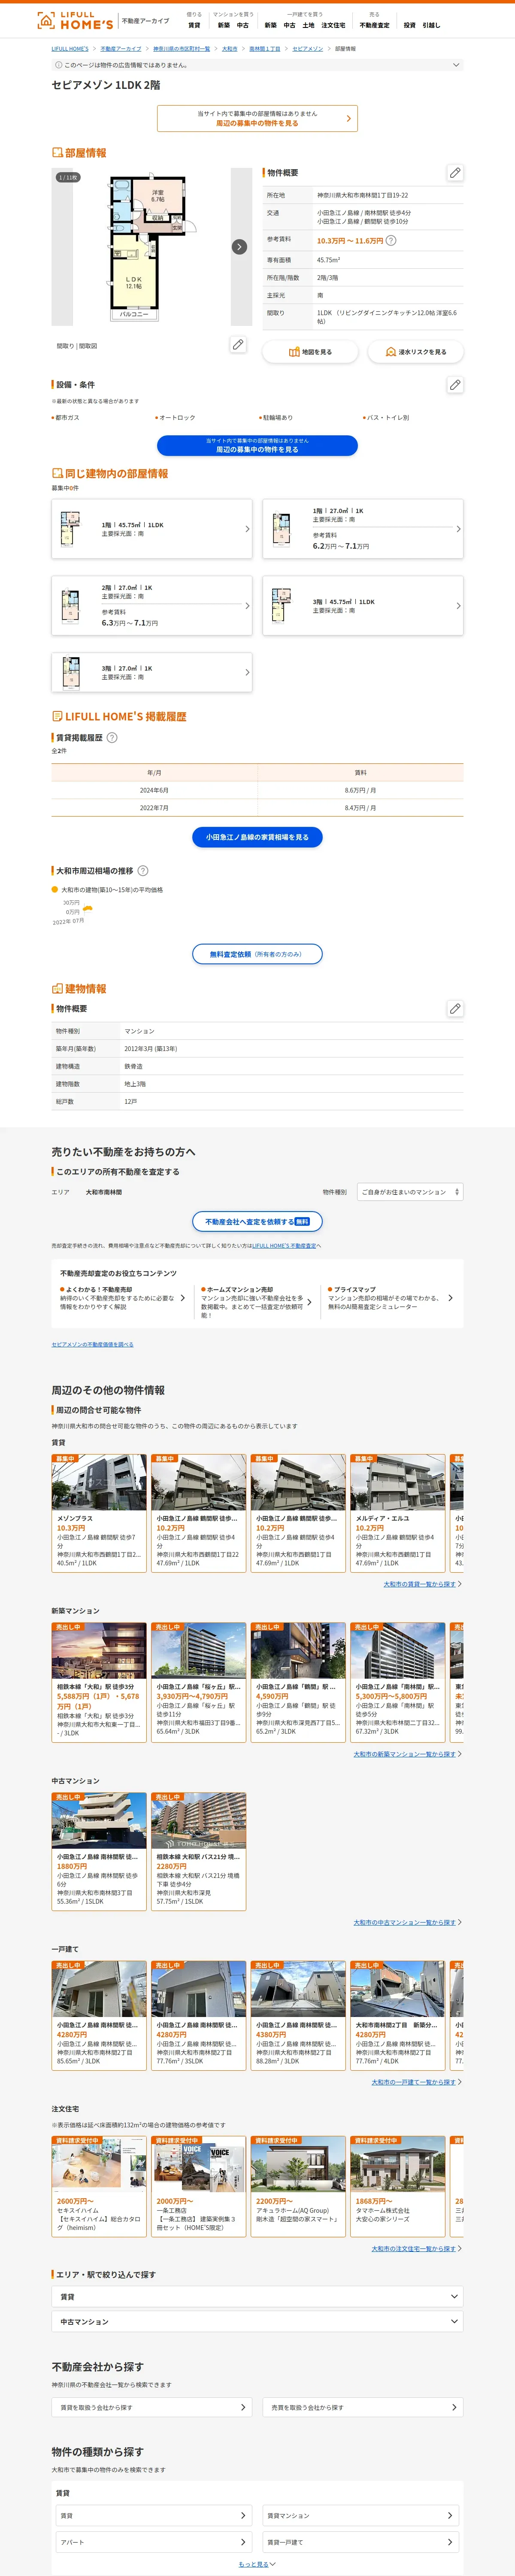This screenshot has height=2576, width=515.
Task: Click 賃貸を取扱う会社から探す
Action: click(152, 2407)
